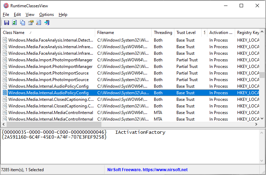The width and height of the screenshot is (266, 175).
Task: Click the Save Selected Items toolbar icon
Action: (x=7, y=23)
